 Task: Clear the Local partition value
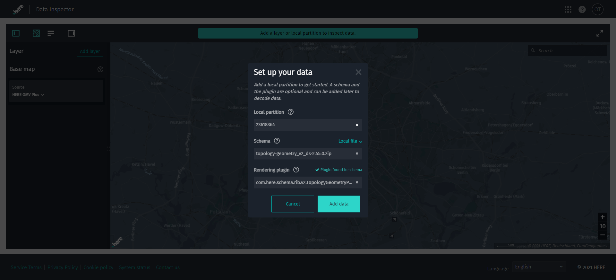pyautogui.click(x=357, y=125)
